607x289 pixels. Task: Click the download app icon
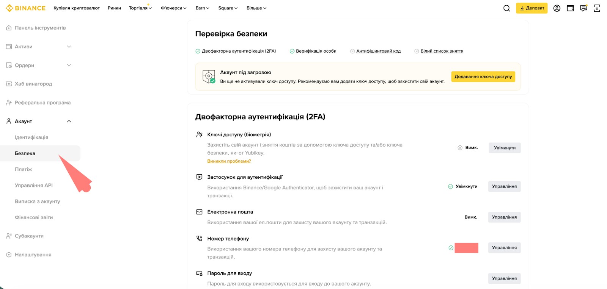click(x=597, y=8)
